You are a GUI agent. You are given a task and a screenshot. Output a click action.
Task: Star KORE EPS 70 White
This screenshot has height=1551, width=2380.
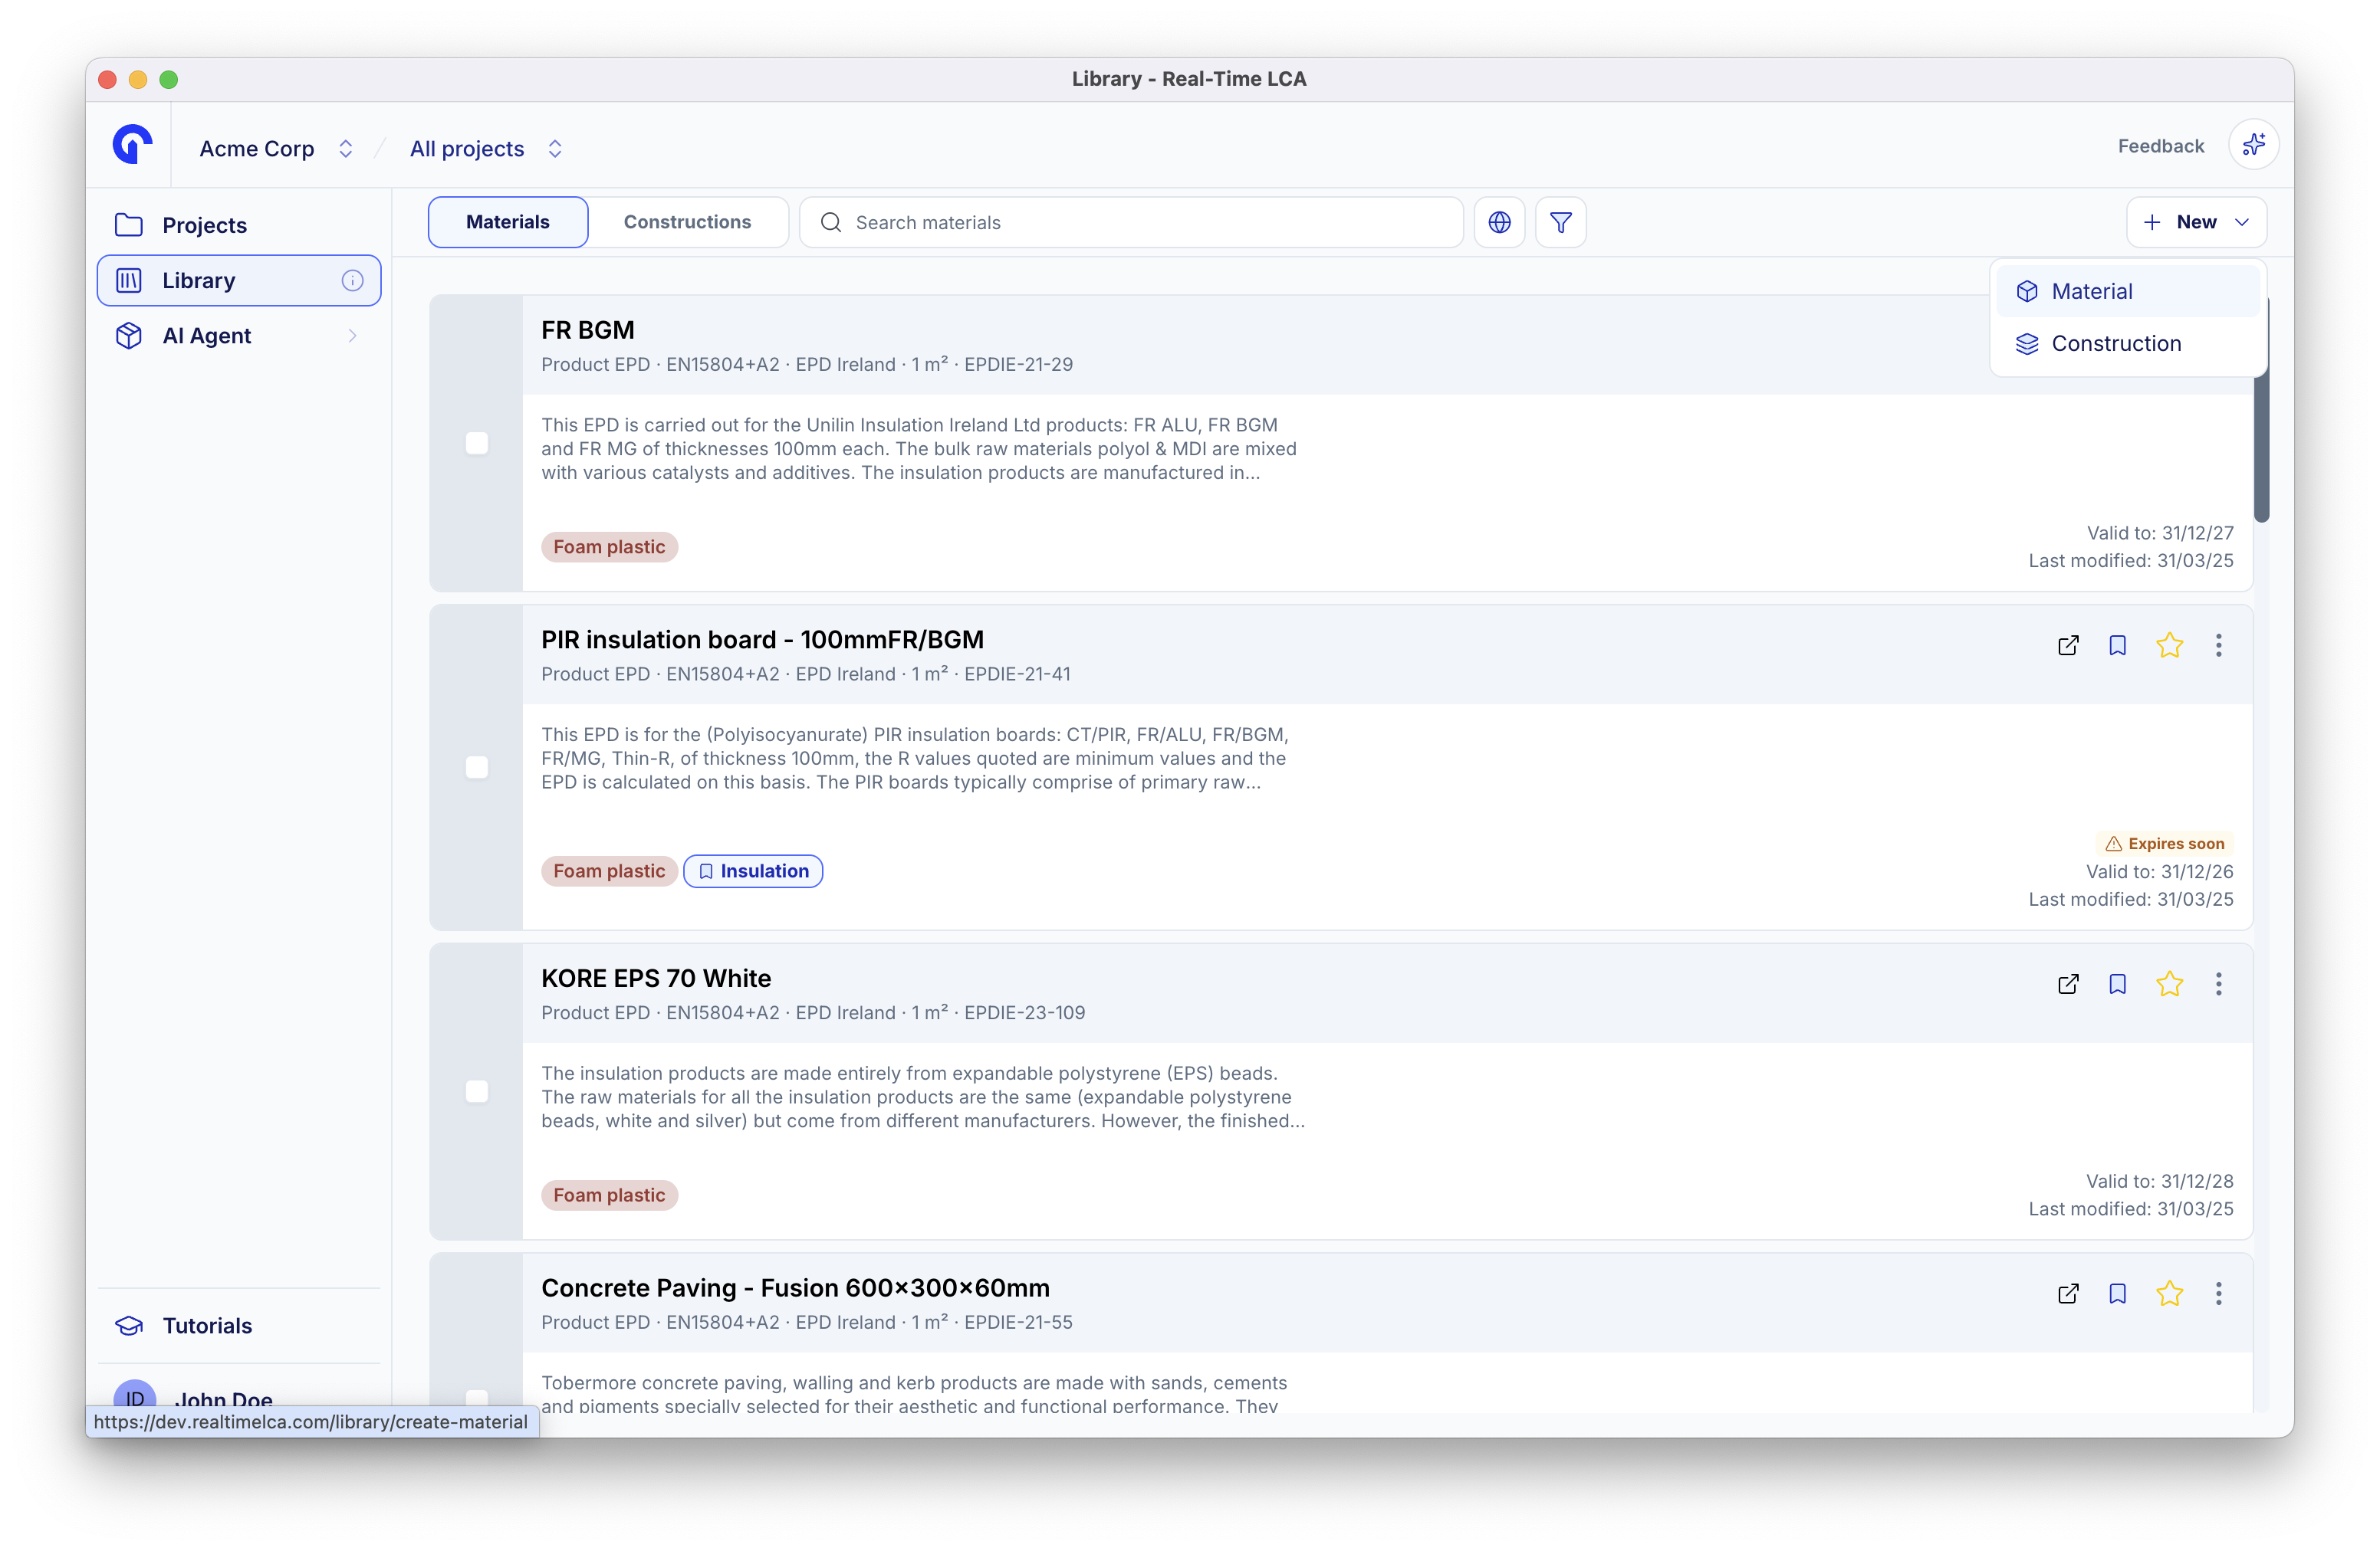(2169, 985)
